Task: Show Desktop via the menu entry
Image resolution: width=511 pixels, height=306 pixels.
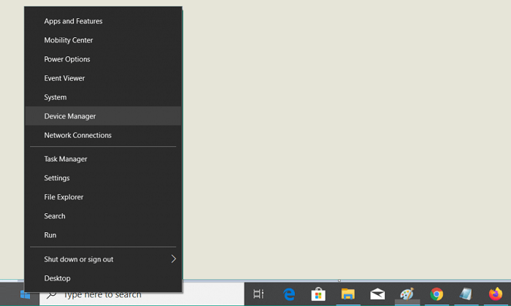Action: (103, 278)
